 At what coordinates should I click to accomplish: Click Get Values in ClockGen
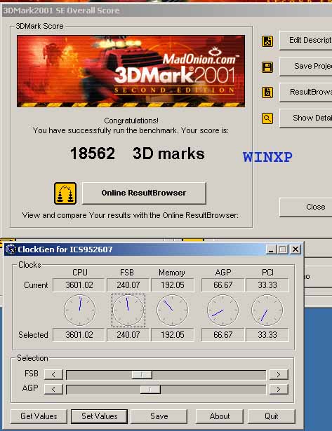click(39, 416)
